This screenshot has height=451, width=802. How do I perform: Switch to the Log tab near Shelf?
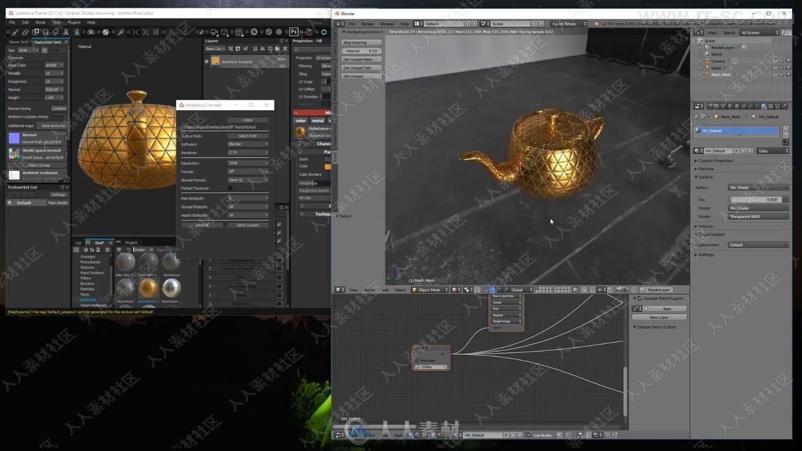pos(78,242)
